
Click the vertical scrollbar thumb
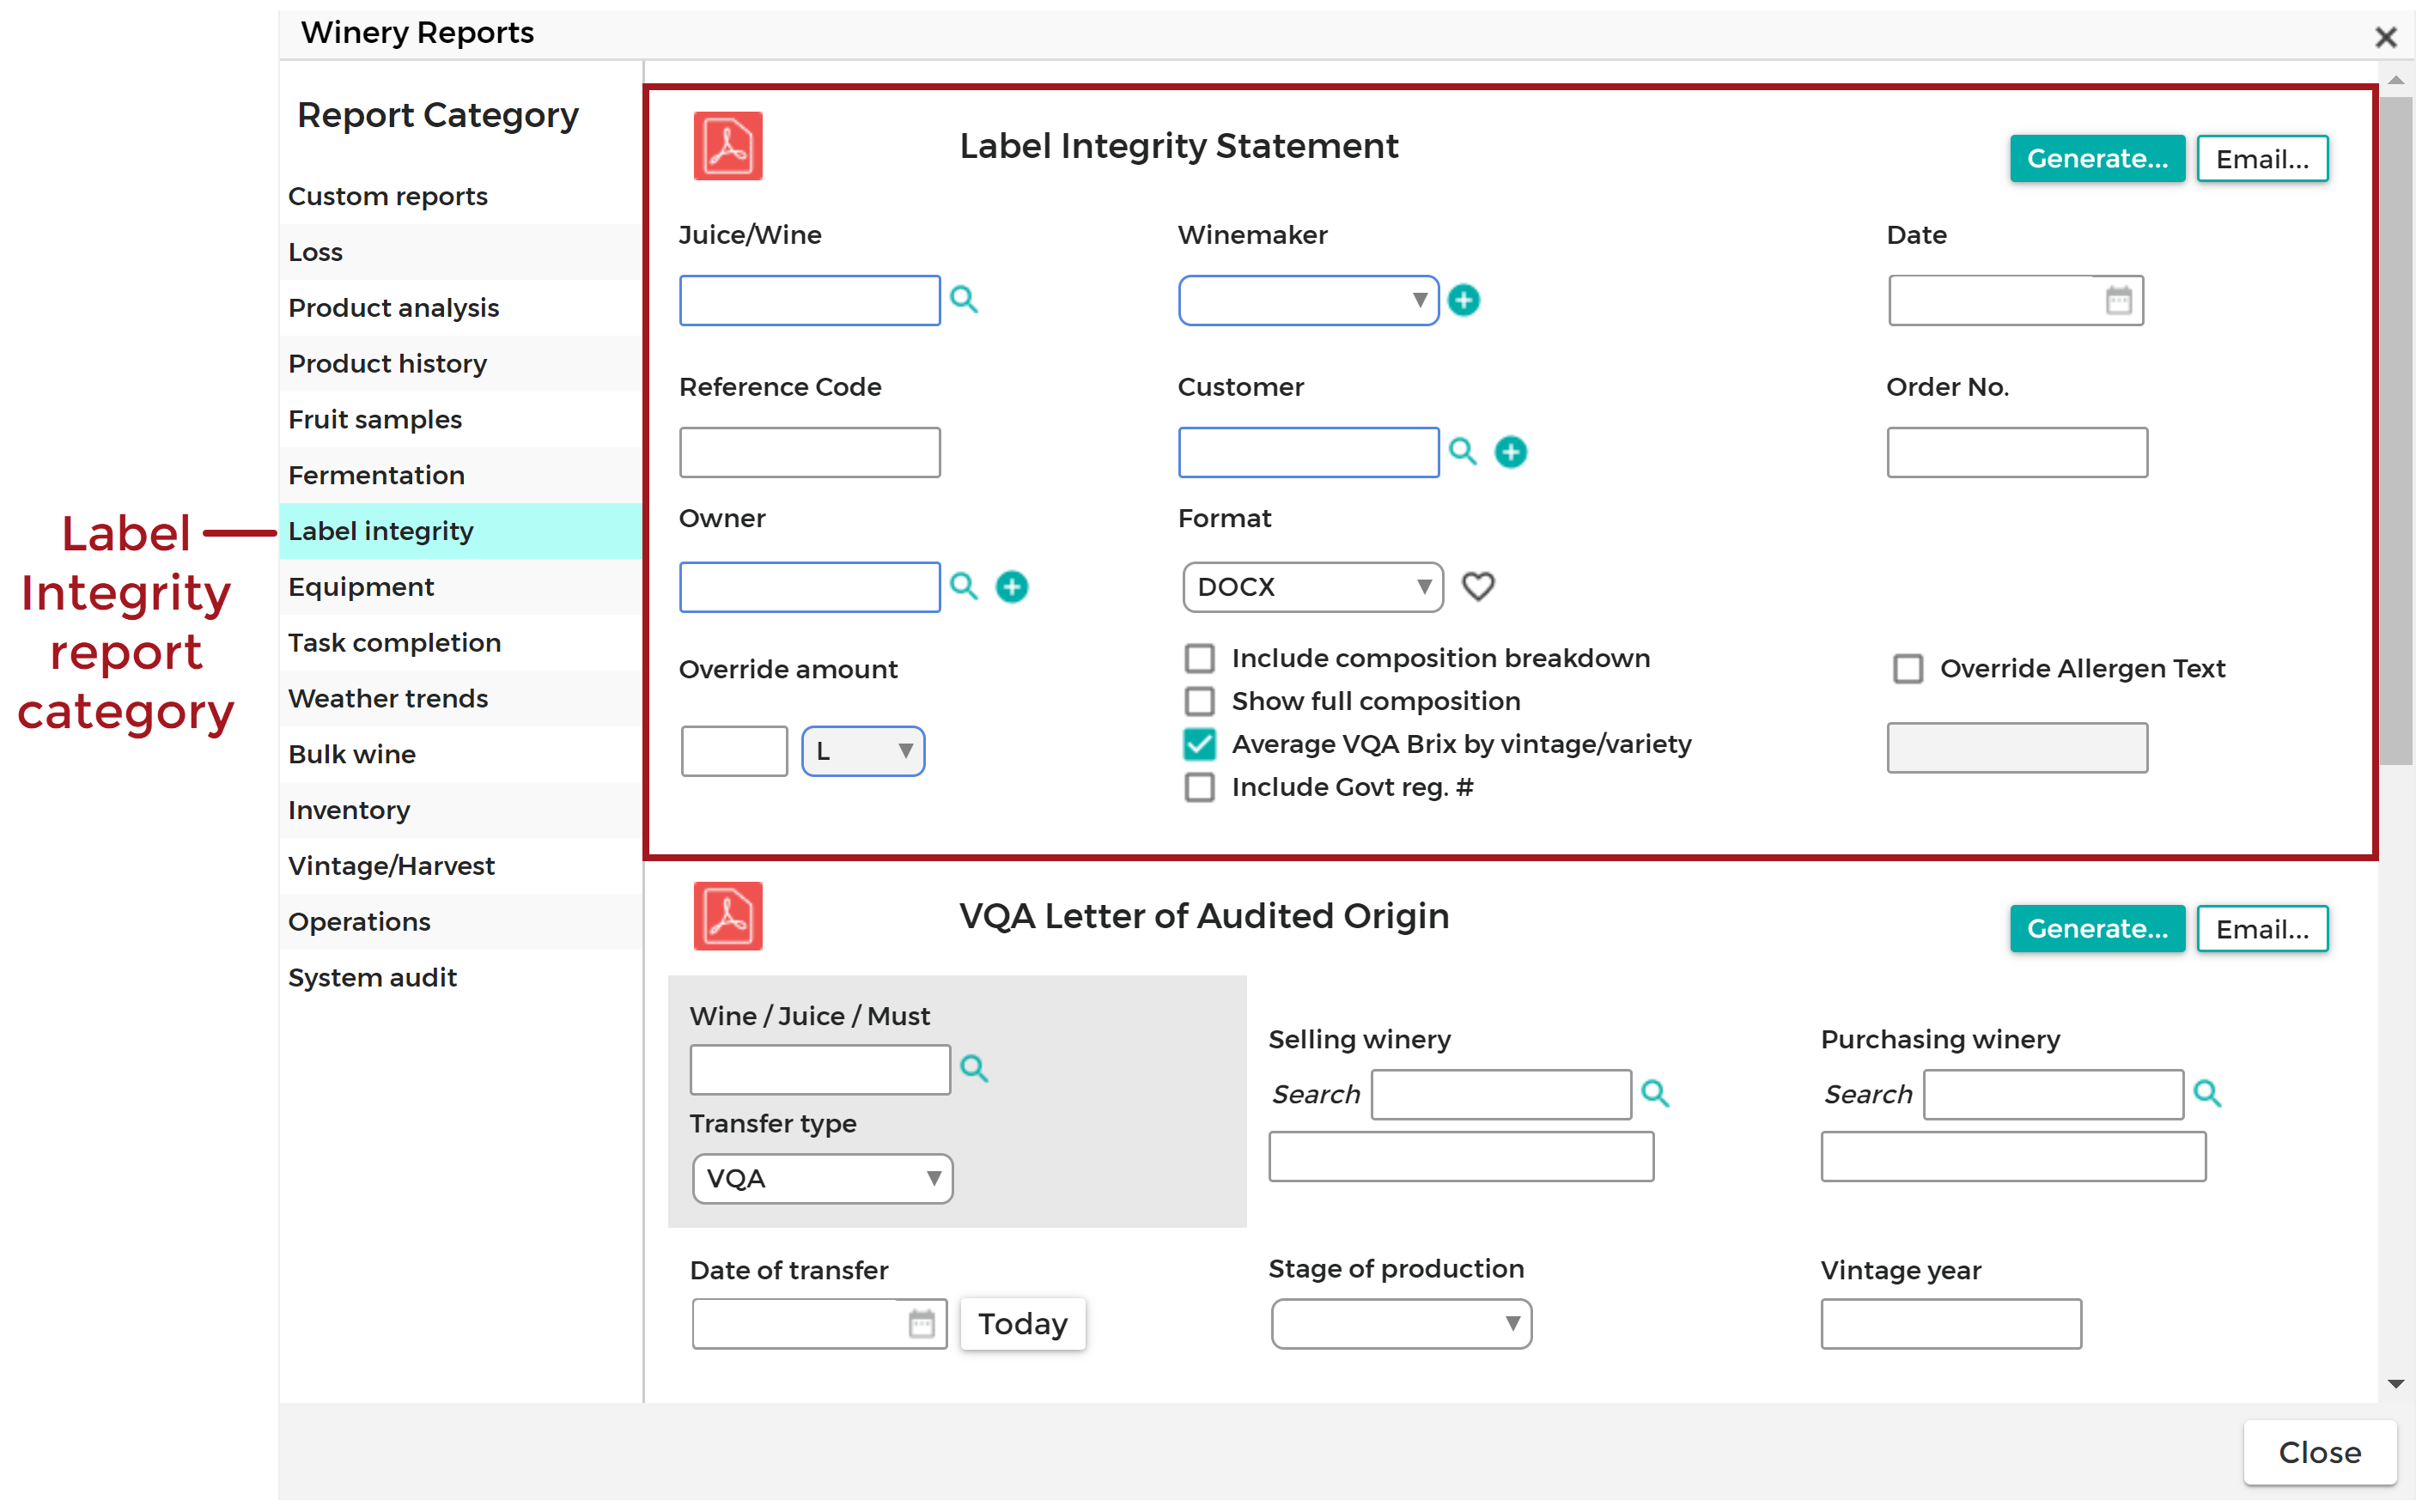pyautogui.click(x=2395, y=430)
